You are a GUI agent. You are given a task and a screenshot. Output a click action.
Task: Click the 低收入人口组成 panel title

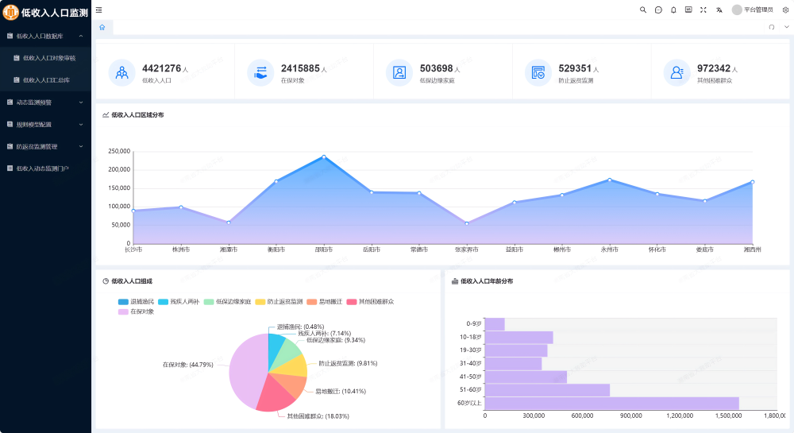coord(132,281)
